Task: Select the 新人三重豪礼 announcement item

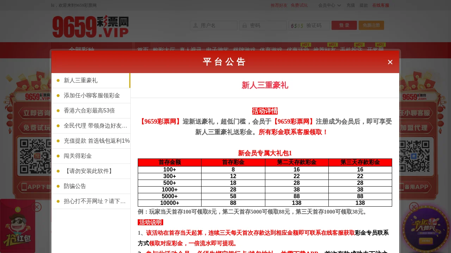Action: click(91, 80)
